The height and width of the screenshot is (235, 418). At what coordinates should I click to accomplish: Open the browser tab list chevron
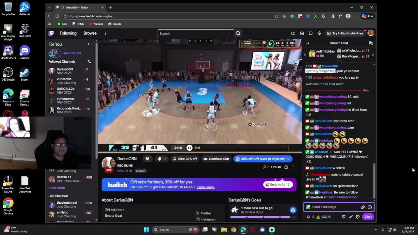click(49, 8)
